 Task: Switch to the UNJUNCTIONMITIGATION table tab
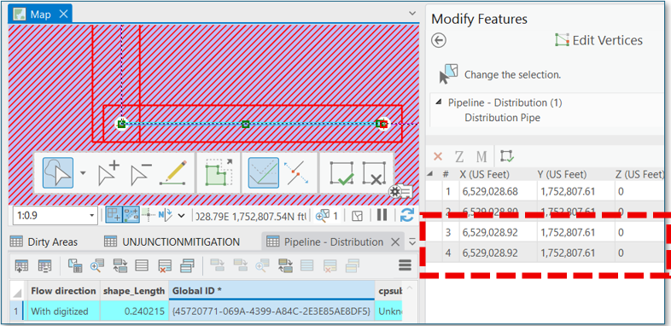pyautogui.click(x=172, y=242)
